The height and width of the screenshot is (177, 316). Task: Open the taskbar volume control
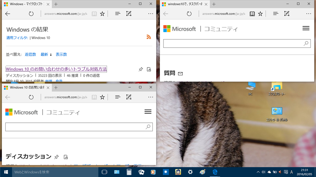tap(264, 172)
